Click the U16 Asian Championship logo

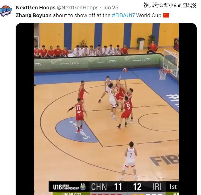69,187
